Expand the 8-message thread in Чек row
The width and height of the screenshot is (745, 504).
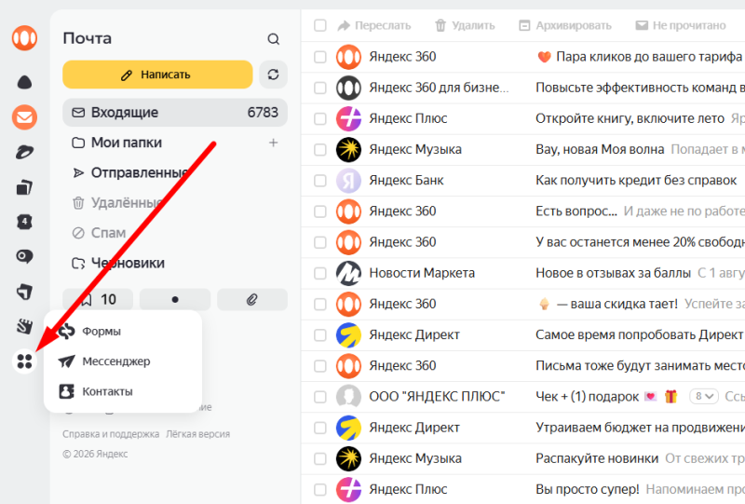704,396
